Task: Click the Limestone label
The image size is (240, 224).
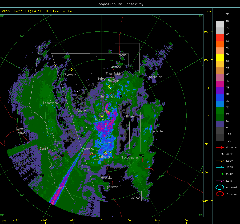Action: [x=50, y=103]
